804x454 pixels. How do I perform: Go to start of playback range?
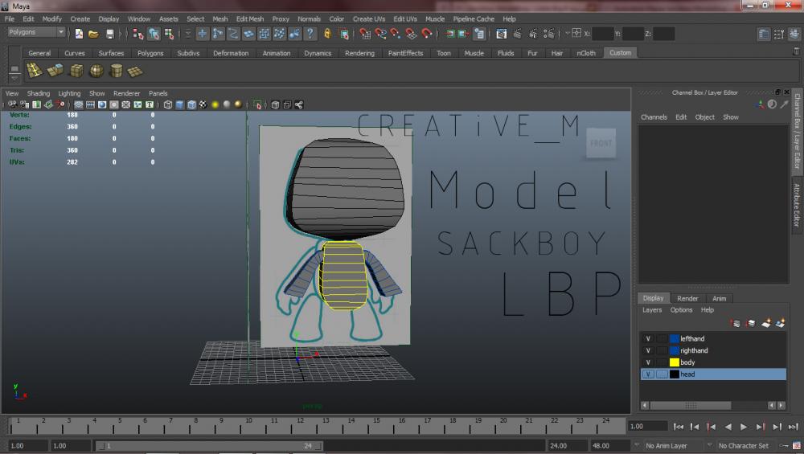pos(678,427)
